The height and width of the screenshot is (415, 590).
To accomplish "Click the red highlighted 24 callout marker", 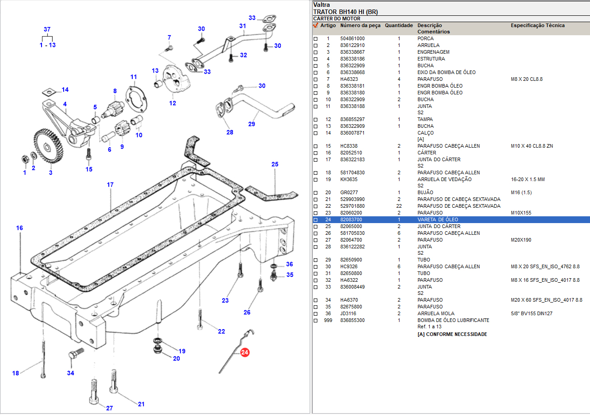I will pyautogui.click(x=245, y=353).
